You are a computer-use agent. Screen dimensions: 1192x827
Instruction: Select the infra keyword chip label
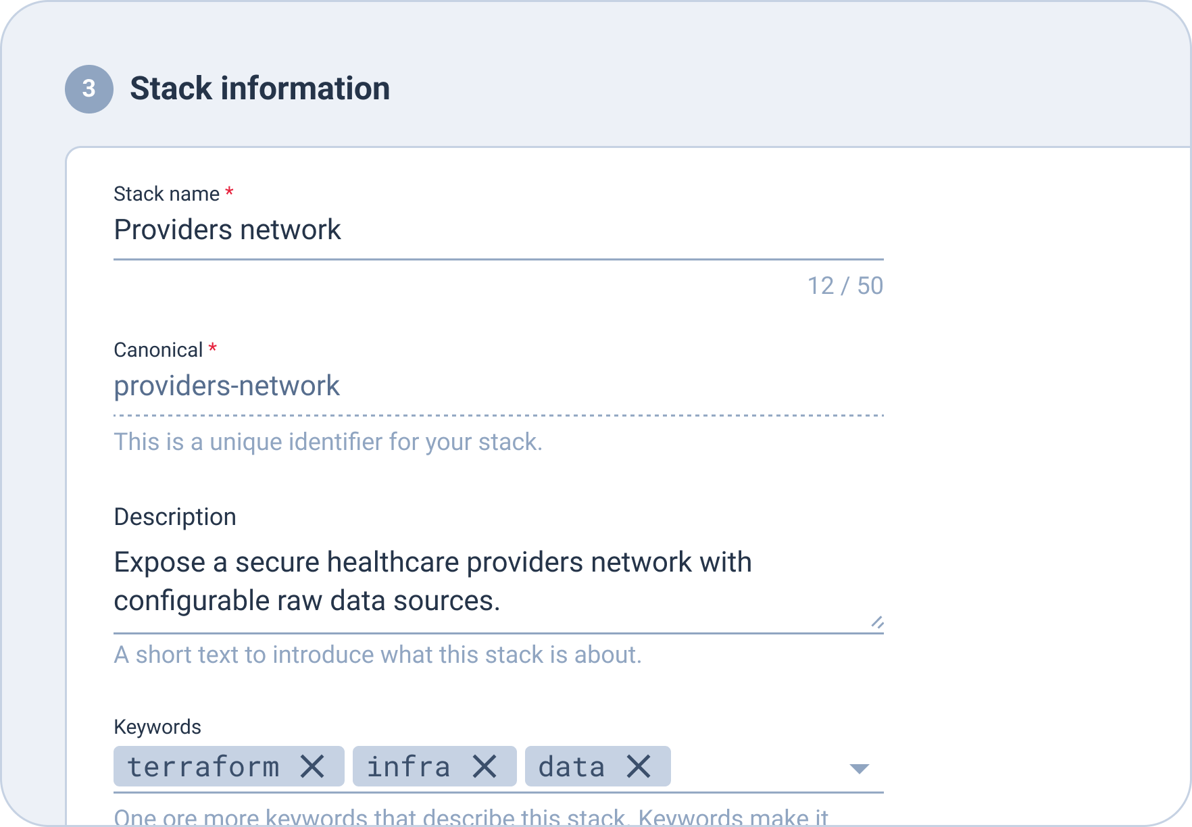(x=408, y=767)
